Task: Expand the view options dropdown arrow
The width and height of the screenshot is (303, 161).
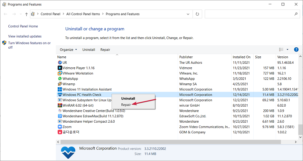Action: point(288,50)
